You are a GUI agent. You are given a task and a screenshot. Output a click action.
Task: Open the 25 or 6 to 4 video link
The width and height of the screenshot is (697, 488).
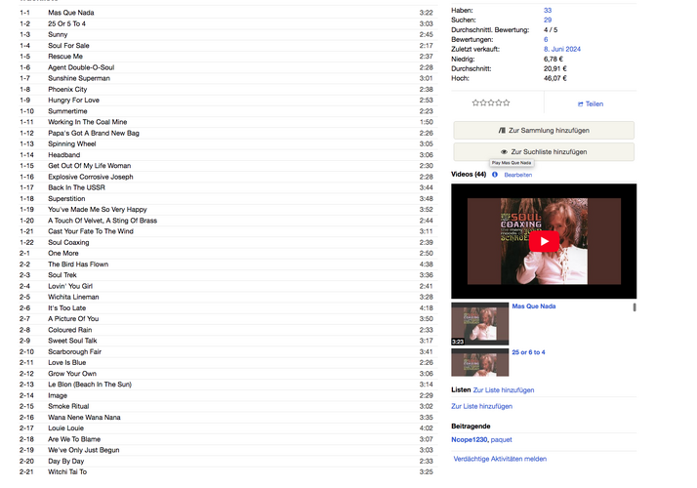528,352
